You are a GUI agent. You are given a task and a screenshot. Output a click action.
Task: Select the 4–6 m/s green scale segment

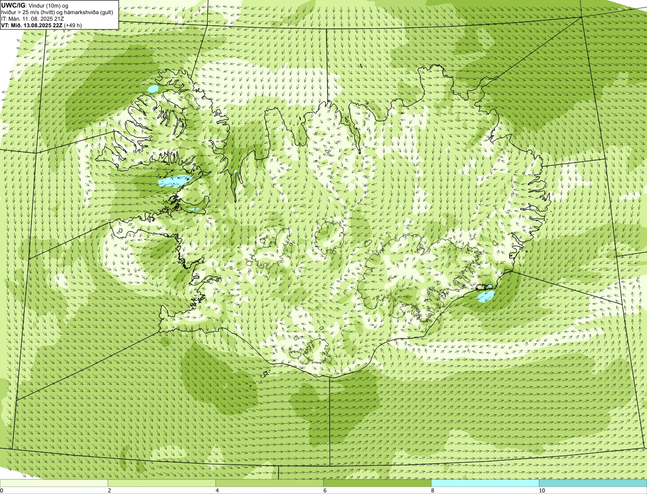[x=269, y=483]
